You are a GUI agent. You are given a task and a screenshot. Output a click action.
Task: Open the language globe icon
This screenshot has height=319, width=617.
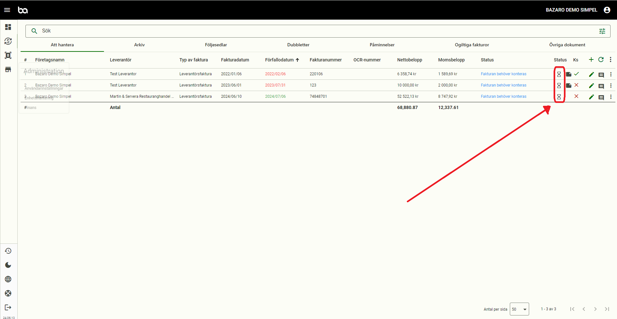[x=8, y=279]
